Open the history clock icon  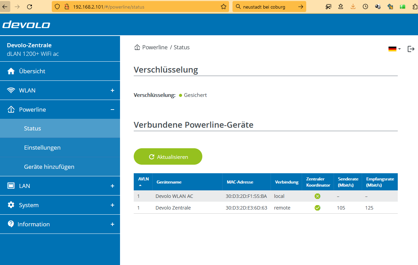tap(365, 7)
